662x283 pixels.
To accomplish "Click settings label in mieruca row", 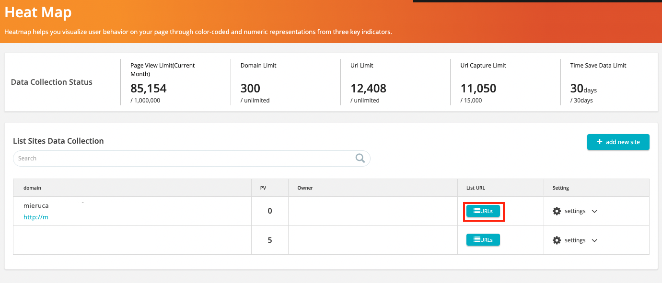I will pos(575,211).
